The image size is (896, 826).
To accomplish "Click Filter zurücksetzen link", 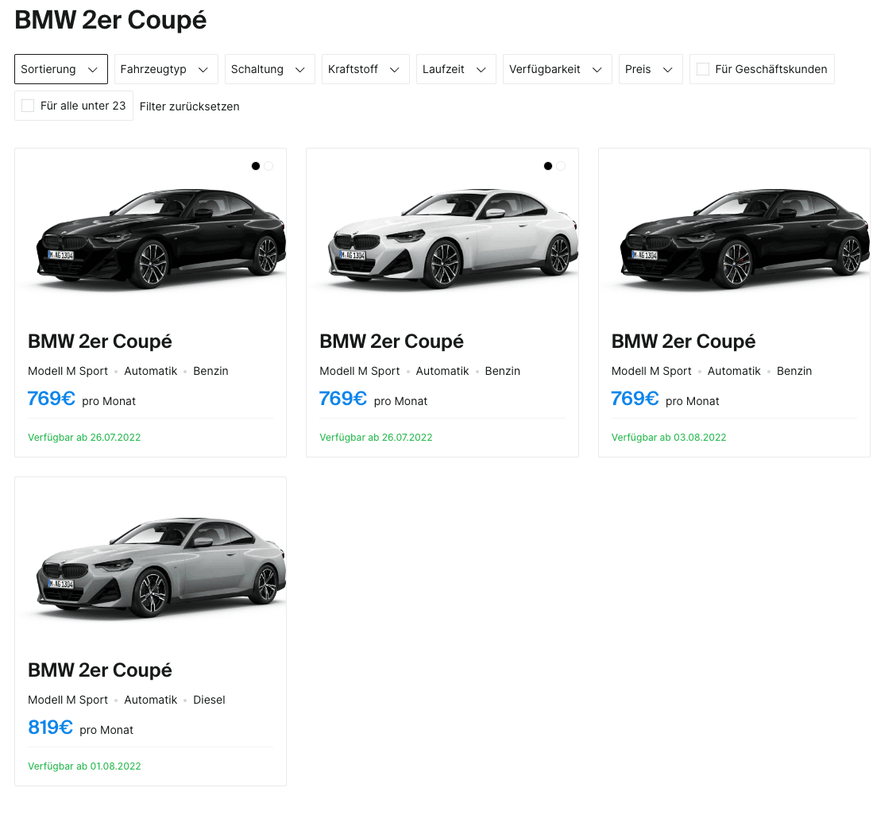I will click(189, 106).
